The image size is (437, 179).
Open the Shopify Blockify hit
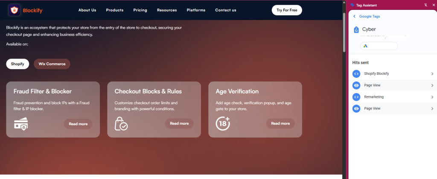393,74
